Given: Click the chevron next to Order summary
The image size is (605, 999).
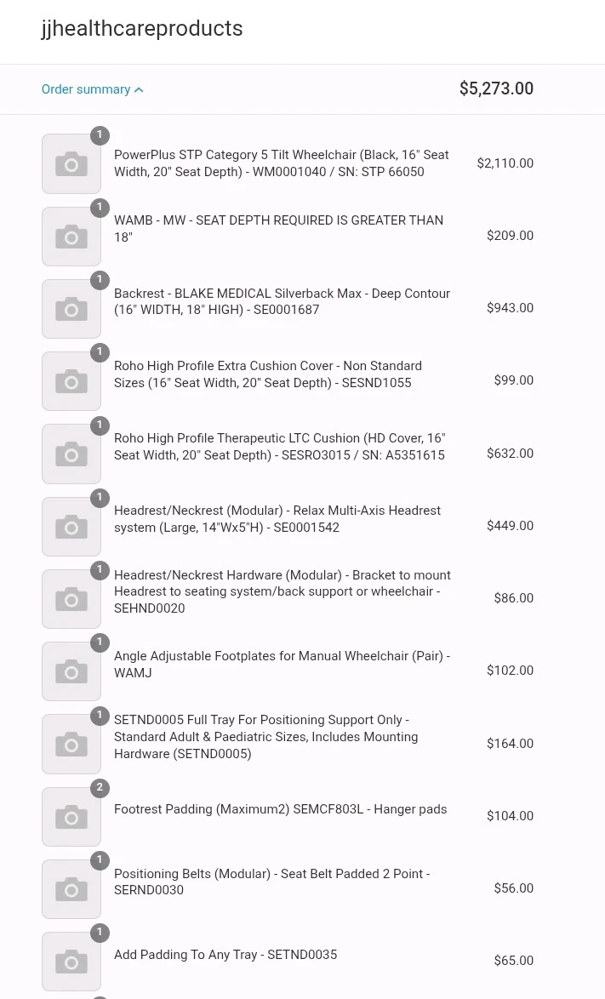Looking at the screenshot, I should click(x=139, y=90).
